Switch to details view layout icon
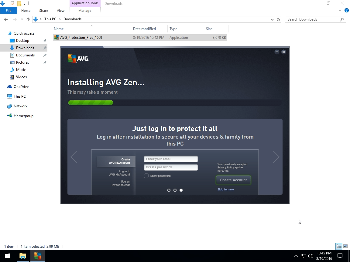350x262 pixels. [339, 246]
